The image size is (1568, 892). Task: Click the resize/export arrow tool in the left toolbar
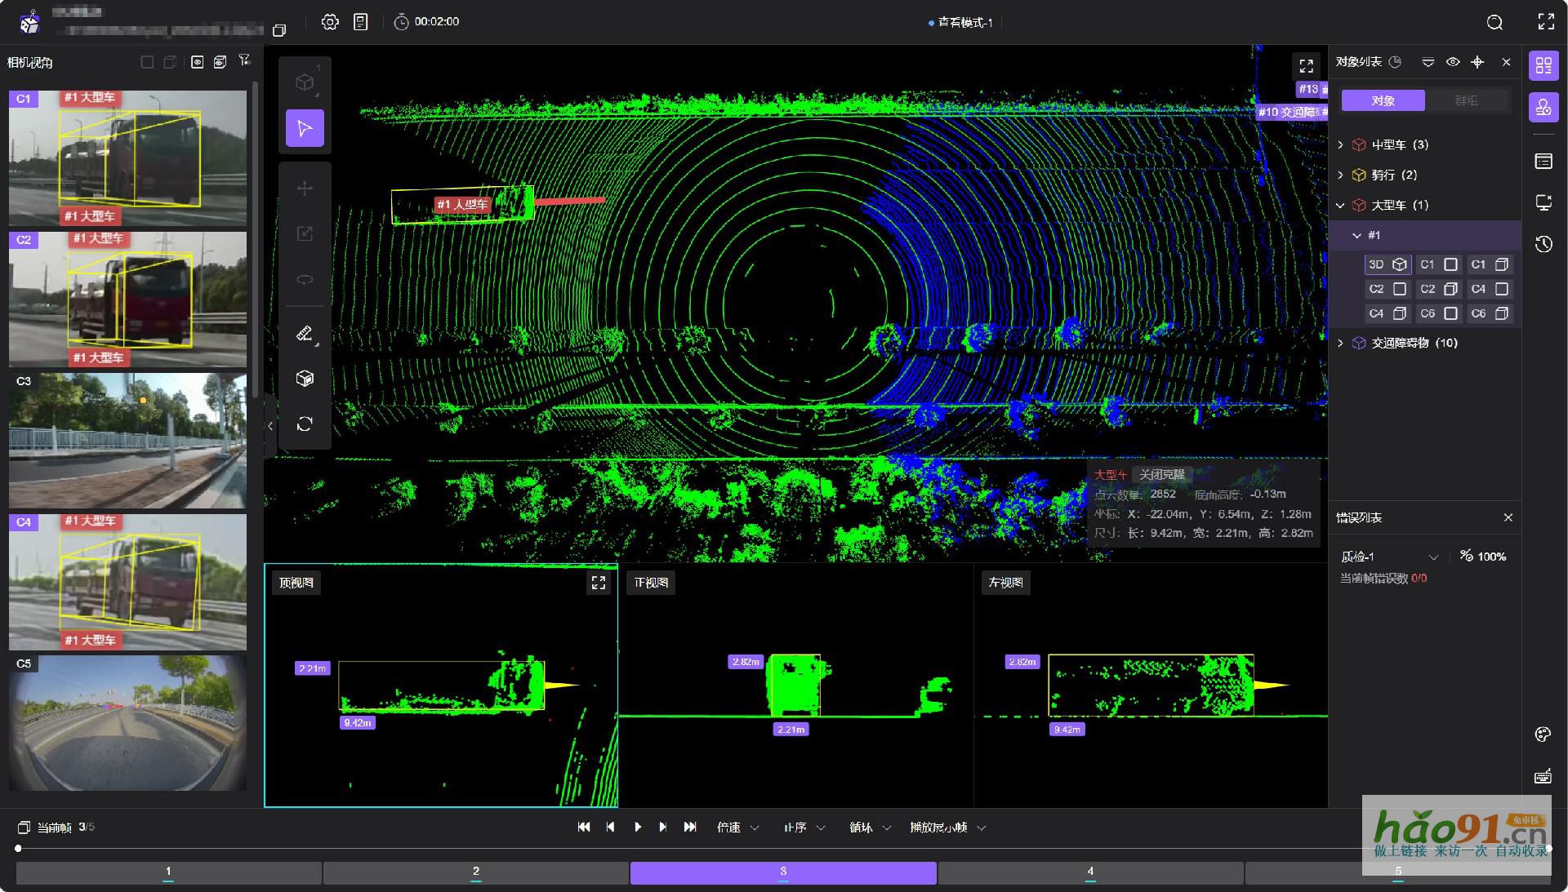[305, 234]
